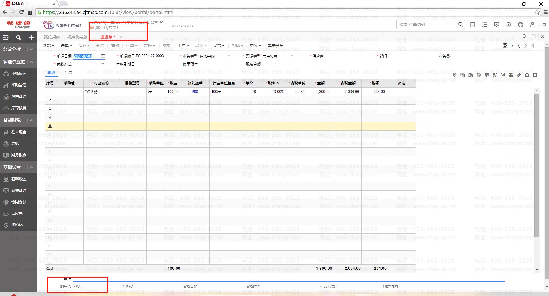Open the 业务类型 dropdown
The width and height of the screenshot is (549, 296).
pyautogui.click(x=229, y=56)
